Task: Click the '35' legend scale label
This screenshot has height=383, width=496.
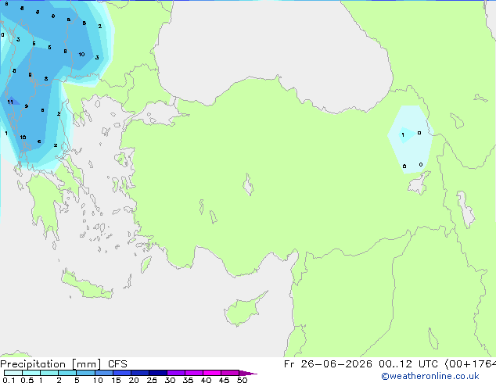Action: (188, 380)
